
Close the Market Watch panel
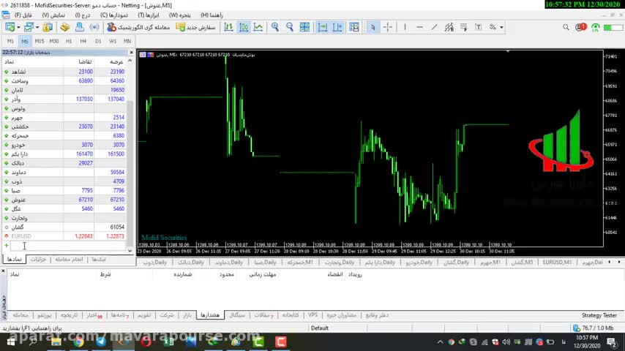(131, 53)
